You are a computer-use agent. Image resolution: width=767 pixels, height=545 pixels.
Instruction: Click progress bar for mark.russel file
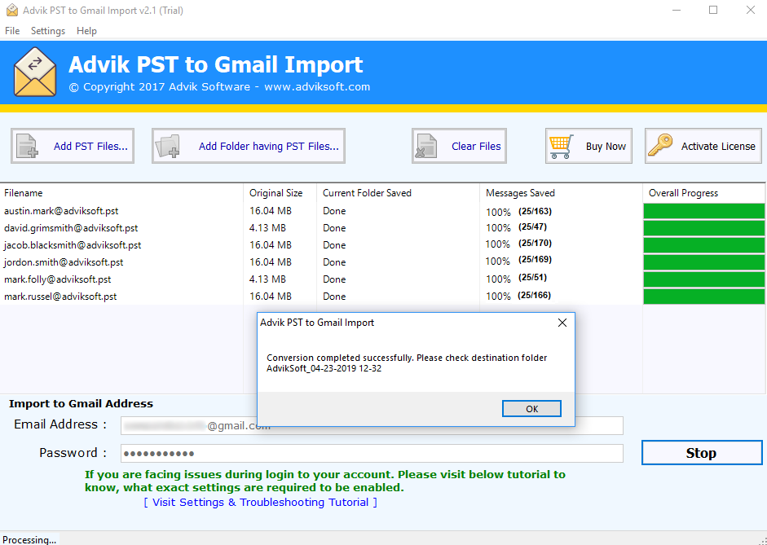704,297
